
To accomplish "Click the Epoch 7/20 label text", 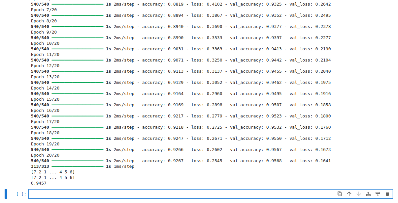I will point(44,10).
